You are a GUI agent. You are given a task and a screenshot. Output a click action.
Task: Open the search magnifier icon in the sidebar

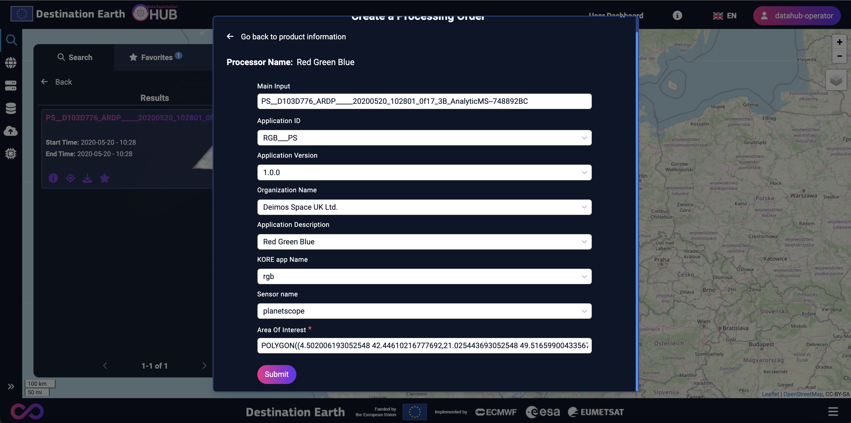pos(11,40)
